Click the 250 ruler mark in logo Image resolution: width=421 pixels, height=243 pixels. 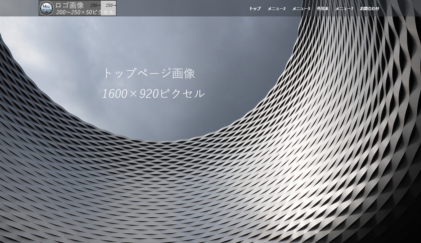click(x=109, y=5)
